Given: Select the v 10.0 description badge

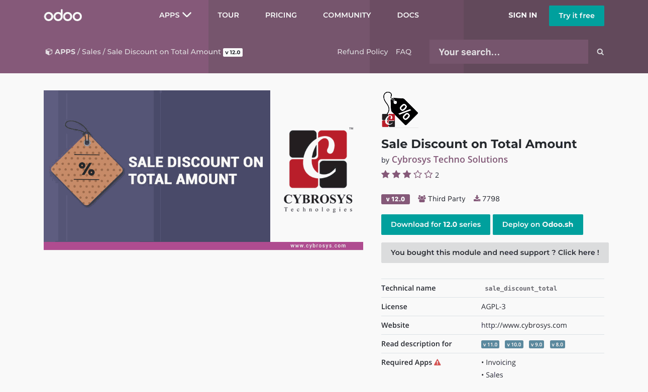Looking at the screenshot, I should pyautogui.click(x=514, y=344).
